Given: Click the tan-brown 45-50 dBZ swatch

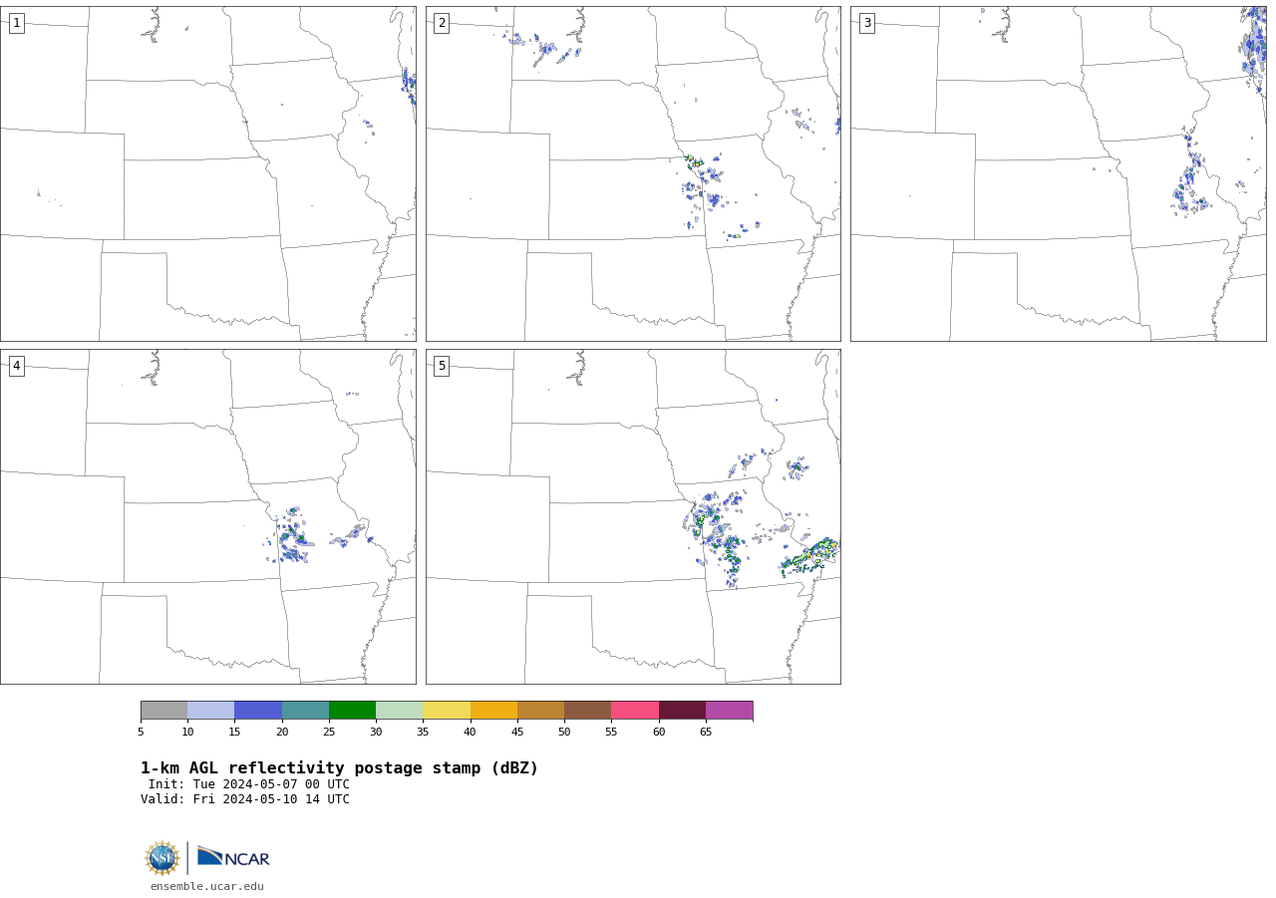Looking at the screenshot, I should (x=540, y=710).
